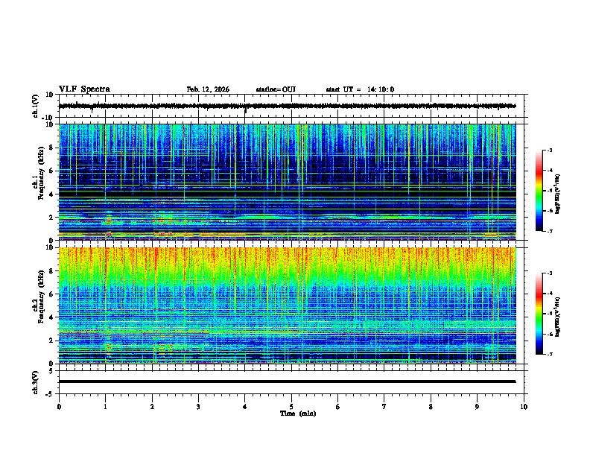
Task: Click the "6" kHz tick of ch.2 spectrogram
Action: tap(51, 294)
